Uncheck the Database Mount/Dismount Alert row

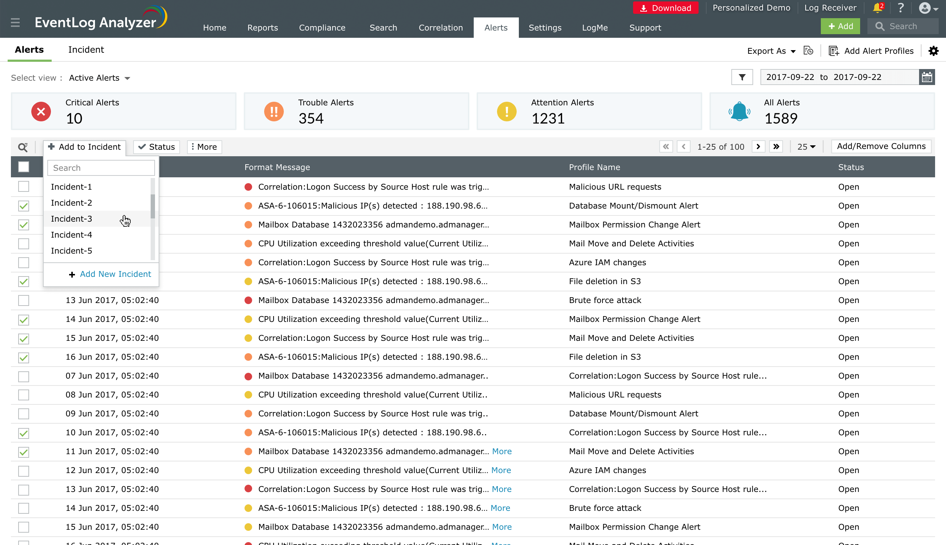(x=24, y=206)
